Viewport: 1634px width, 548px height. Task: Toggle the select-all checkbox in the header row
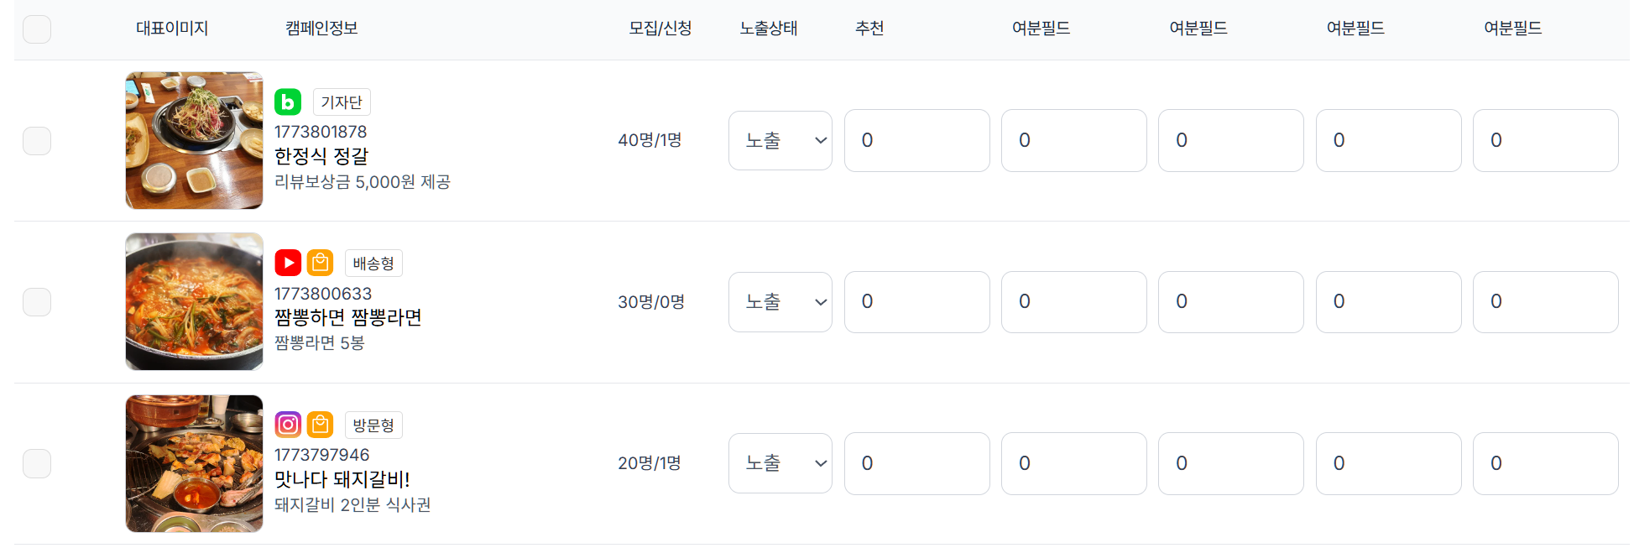[36, 28]
